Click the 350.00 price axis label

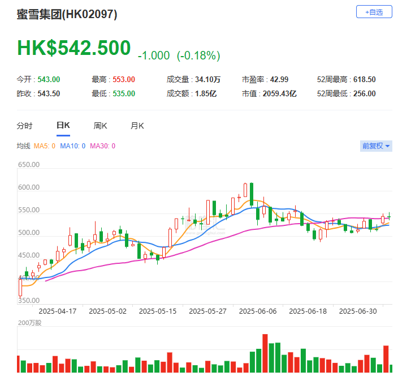pyautogui.click(x=29, y=300)
